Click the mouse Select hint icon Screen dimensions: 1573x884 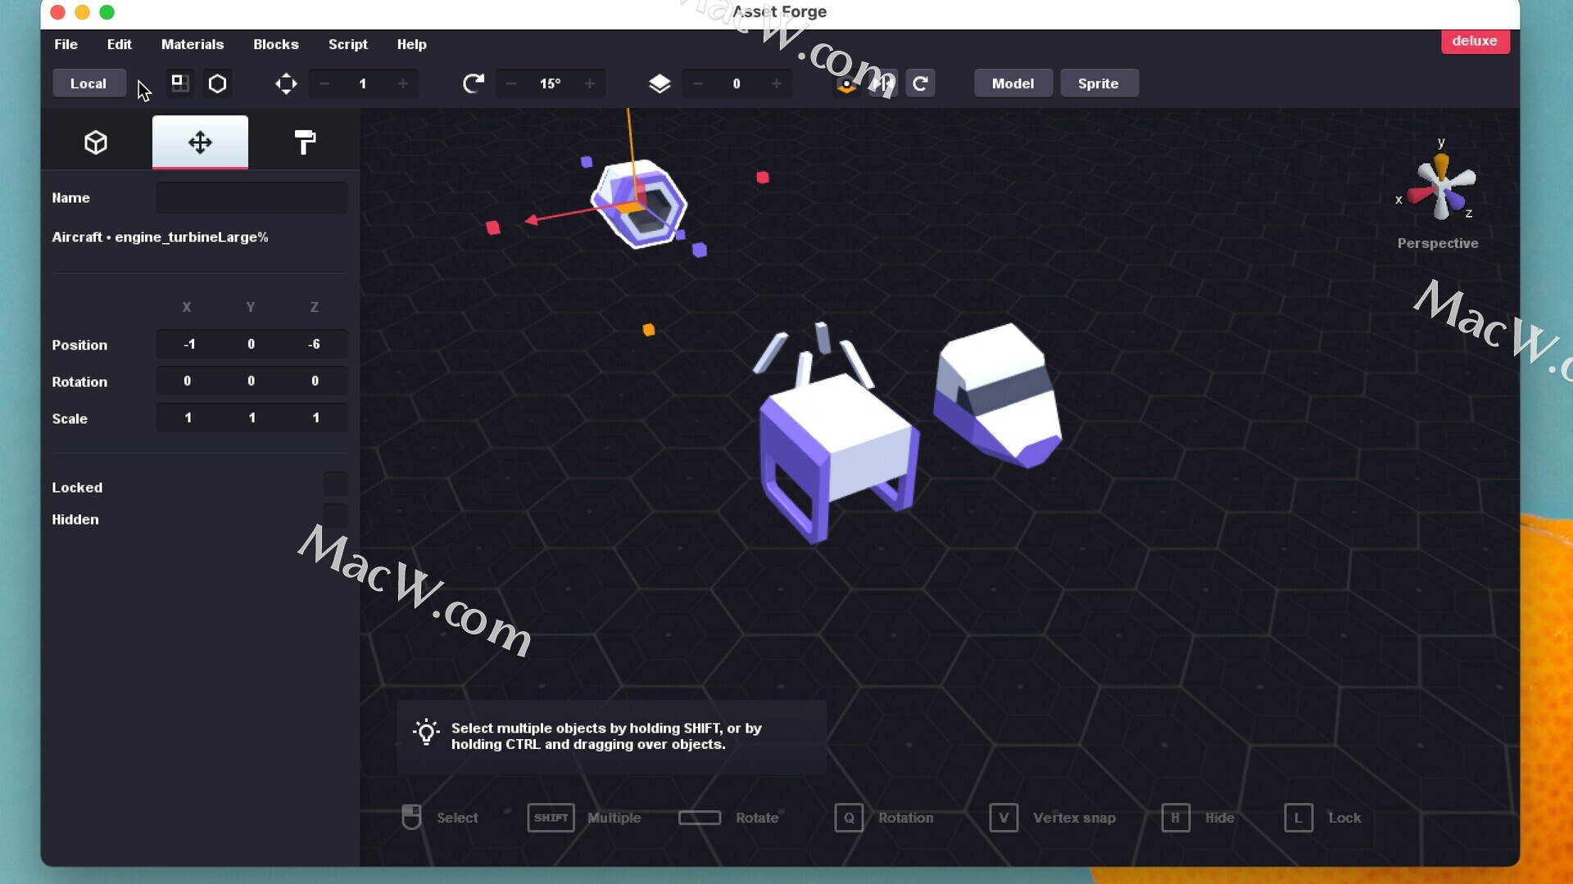[x=411, y=817]
